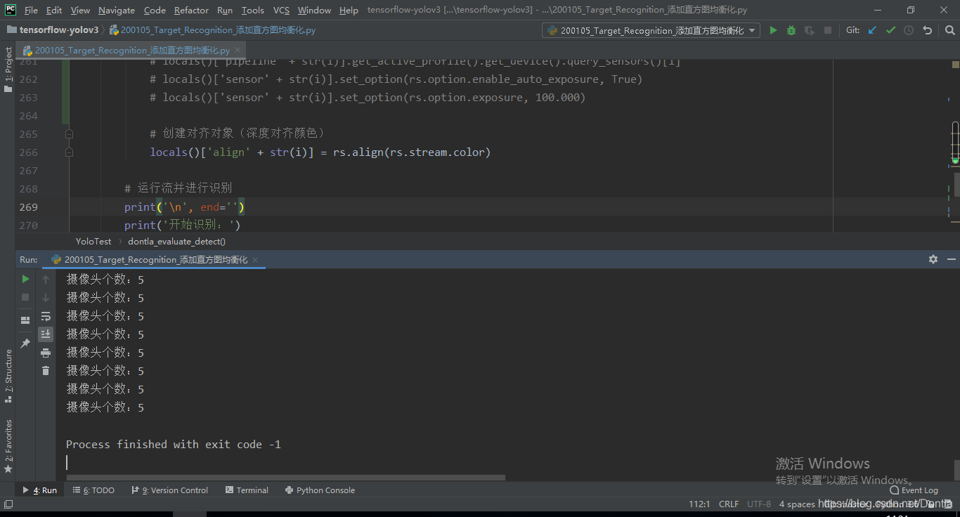Click tensorflow-yolov3 breadcrumb in navigation bar
The width and height of the screenshot is (960, 517).
coord(53,30)
